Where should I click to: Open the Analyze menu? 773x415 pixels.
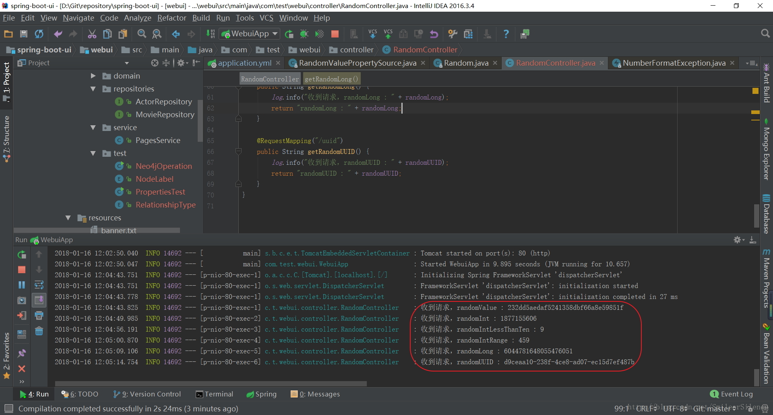tap(138, 18)
